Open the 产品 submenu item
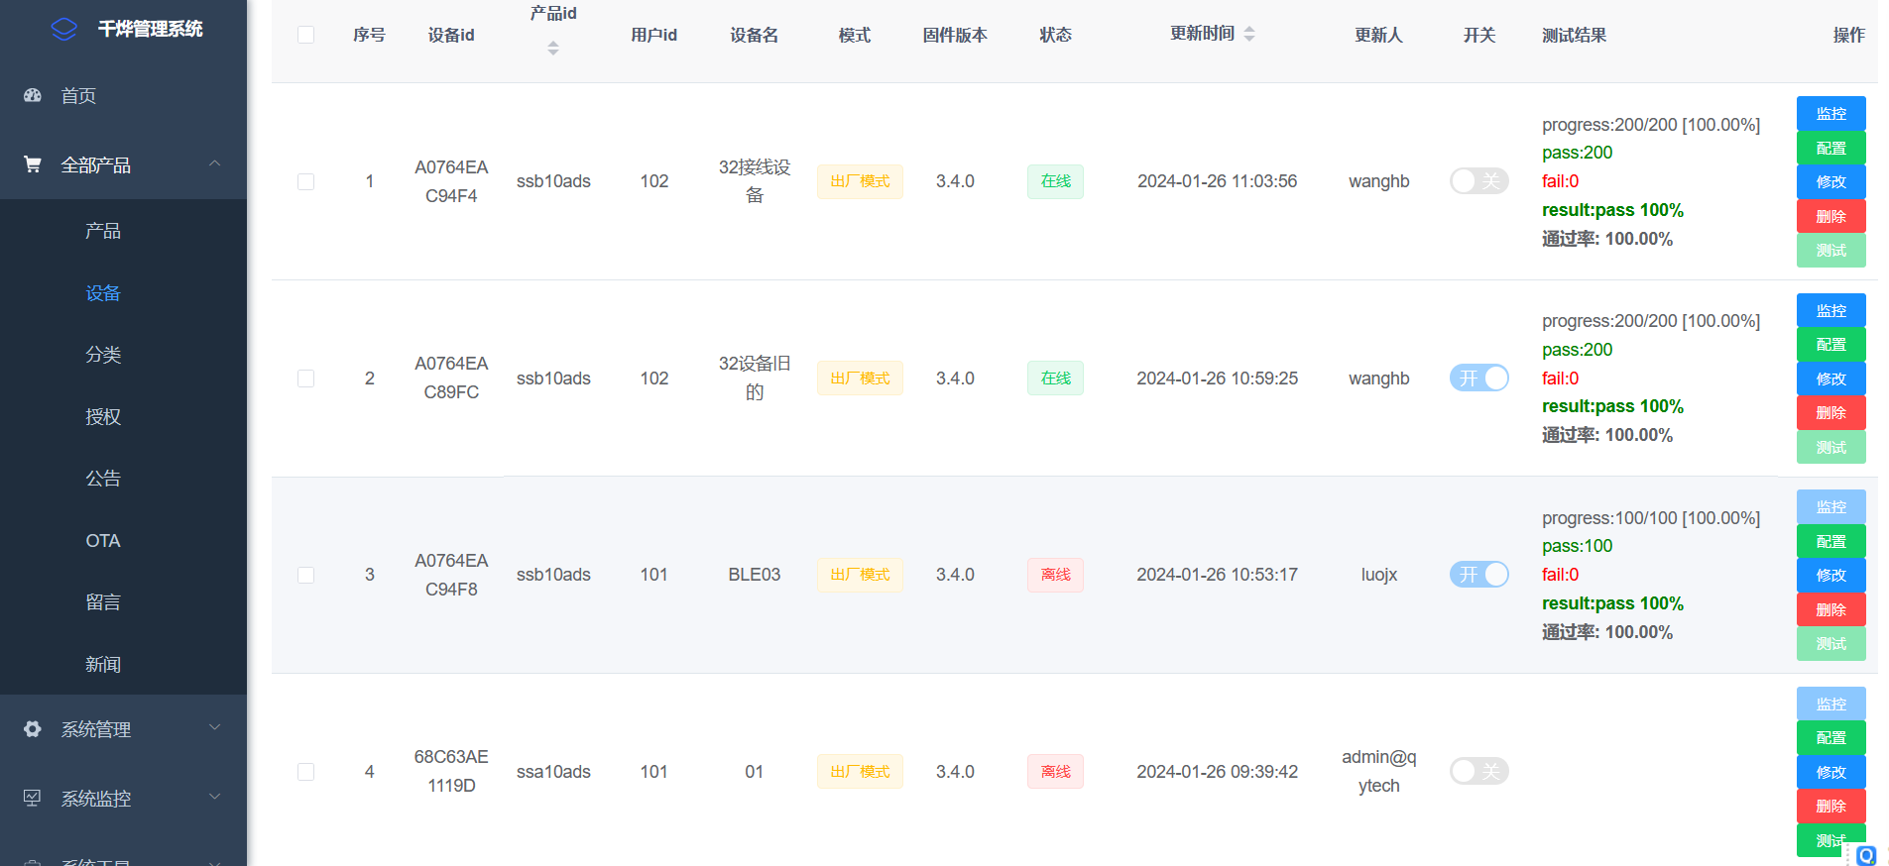 tap(103, 231)
